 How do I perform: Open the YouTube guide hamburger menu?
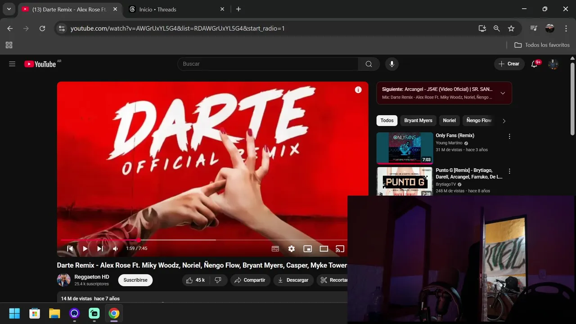[12, 64]
